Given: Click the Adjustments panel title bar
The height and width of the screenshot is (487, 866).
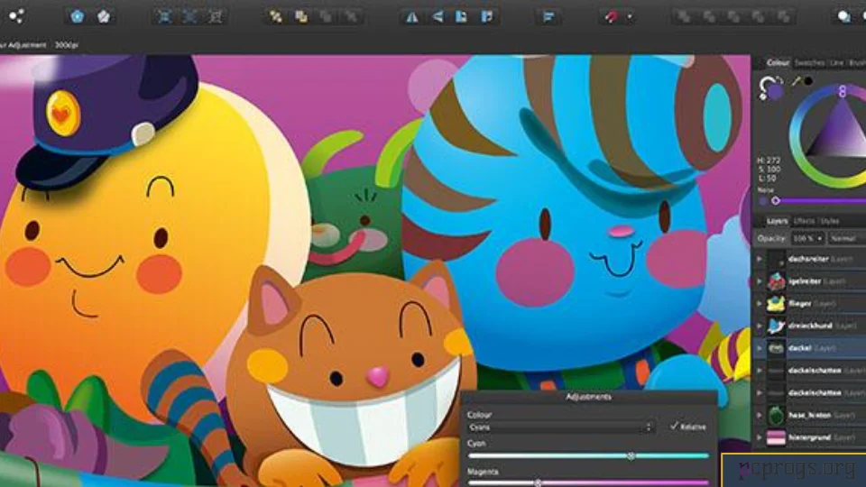Looking at the screenshot, I should coord(589,397).
